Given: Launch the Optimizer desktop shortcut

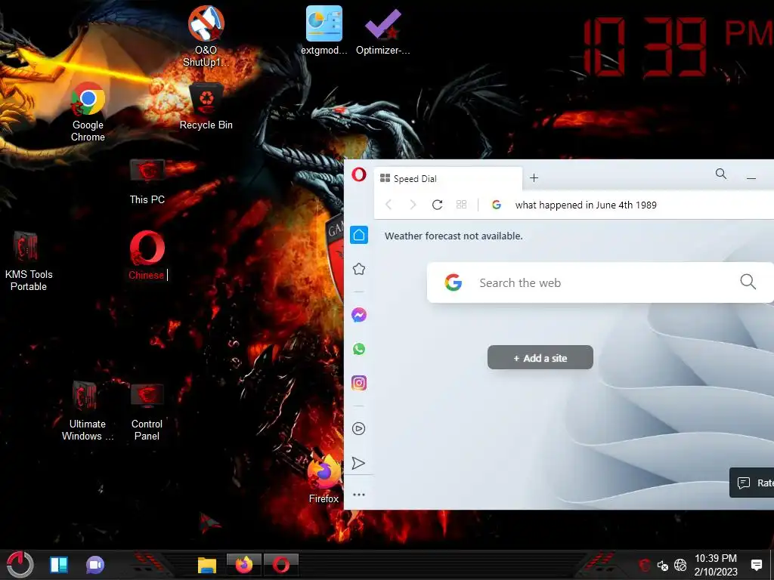Looking at the screenshot, I should (383, 30).
